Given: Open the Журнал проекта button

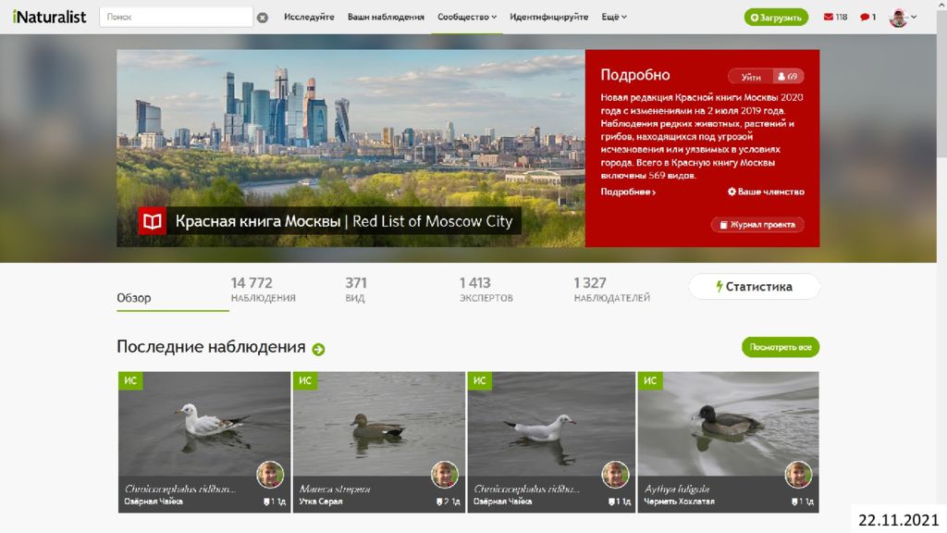Looking at the screenshot, I should [x=757, y=225].
